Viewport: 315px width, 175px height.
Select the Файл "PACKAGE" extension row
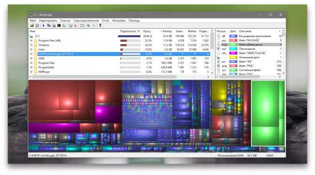(x=249, y=40)
